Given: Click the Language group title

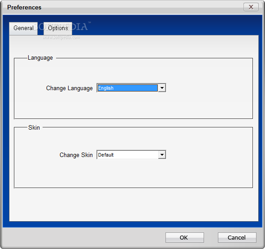Looking at the screenshot, I should pyautogui.click(x=40, y=58).
